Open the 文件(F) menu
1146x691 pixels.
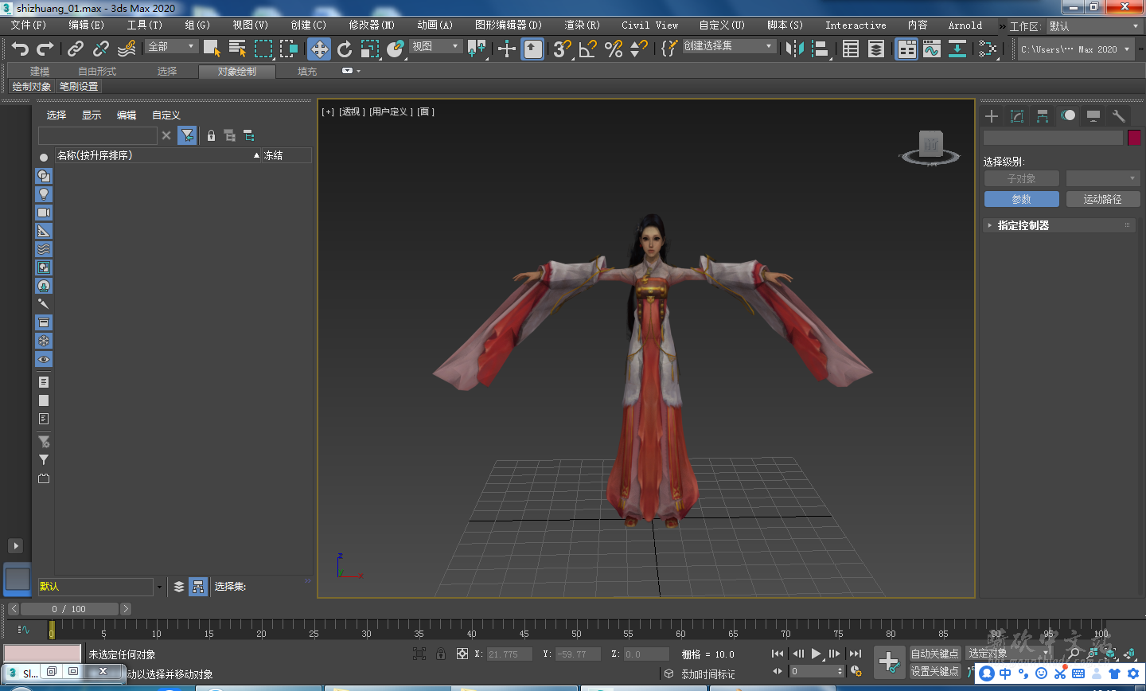click(29, 25)
